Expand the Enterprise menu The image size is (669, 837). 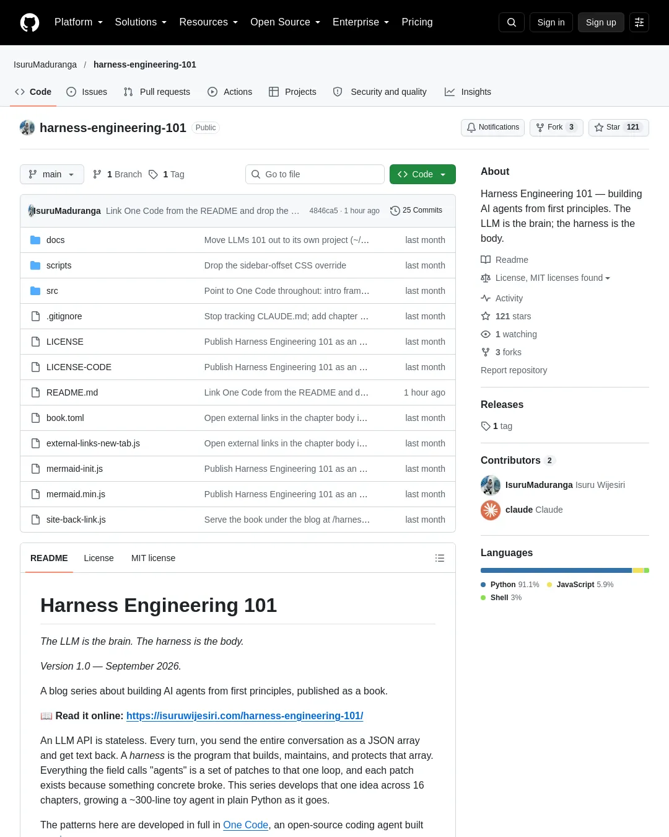pyautogui.click(x=361, y=22)
